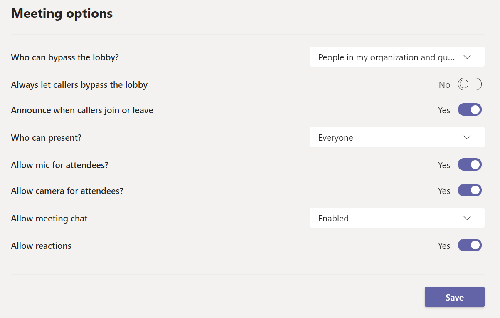The image size is (500, 318).
Task: Click the 'Who can bypass the lobby?' label
Action: (x=65, y=57)
